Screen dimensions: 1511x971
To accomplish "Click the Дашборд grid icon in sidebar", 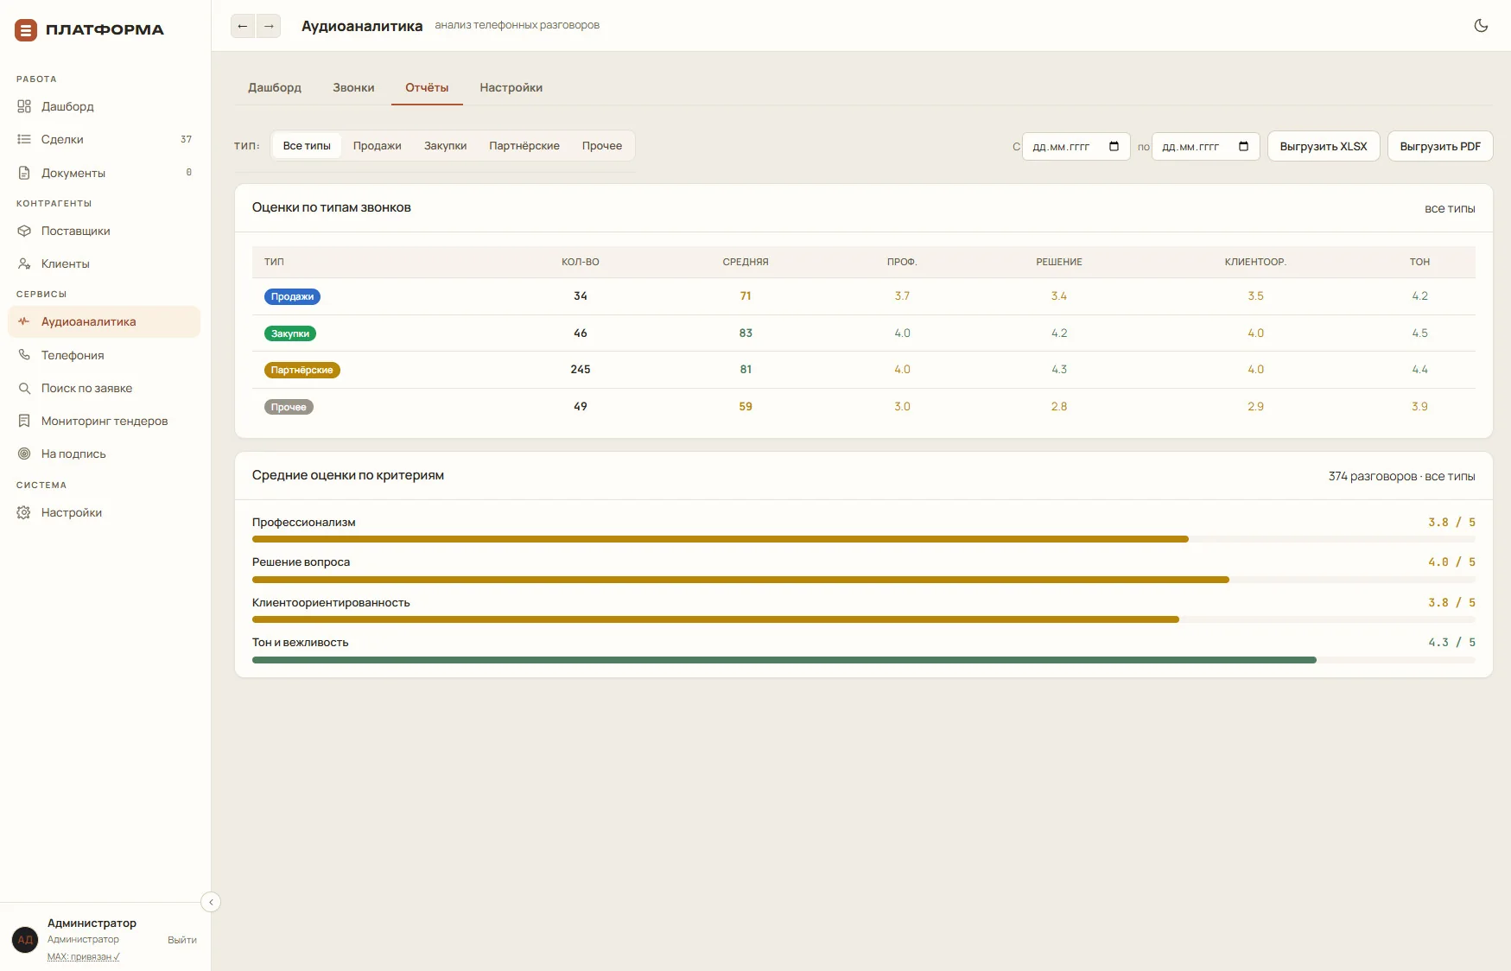I will [x=24, y=106].
